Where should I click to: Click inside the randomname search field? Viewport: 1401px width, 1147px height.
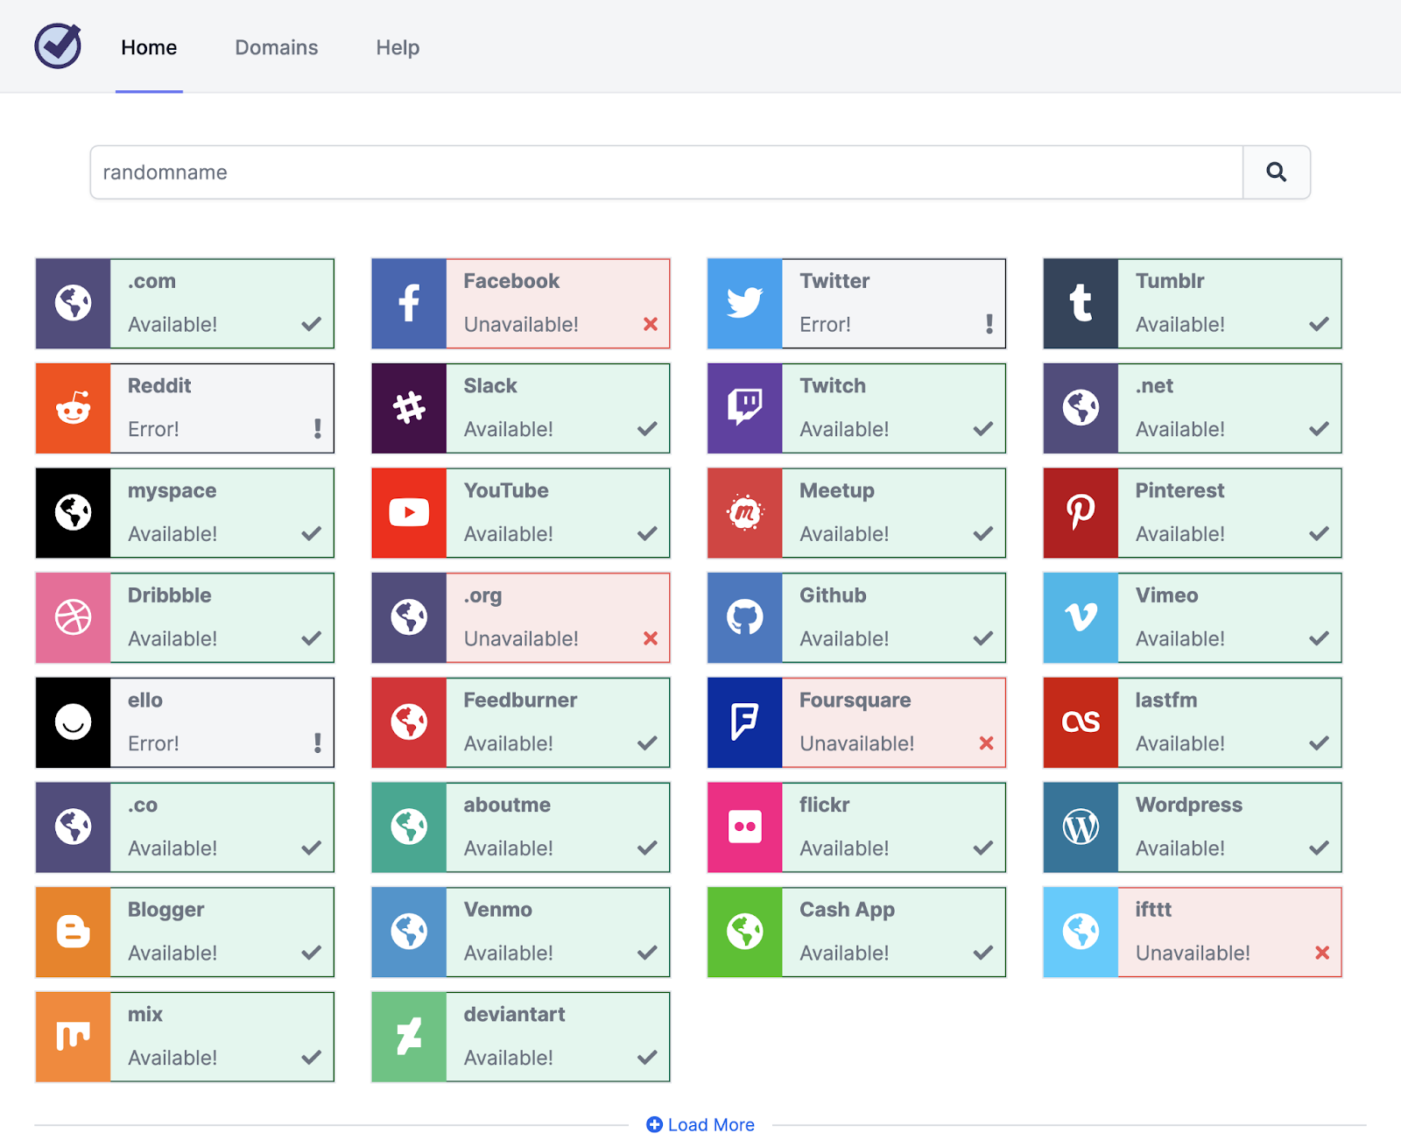coord(613,172)
